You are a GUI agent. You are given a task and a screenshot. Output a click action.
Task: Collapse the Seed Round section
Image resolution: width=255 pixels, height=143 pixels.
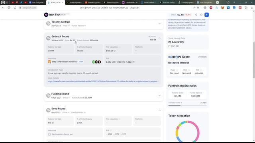(x=159, y=110)
